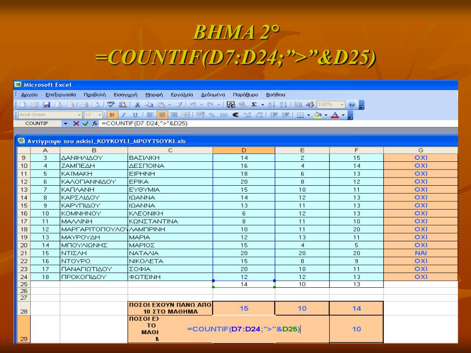The height and width of the screenshot is (353, 471).
Task: Open Excel Help question mark icon
Action: [x=352, y=104]
